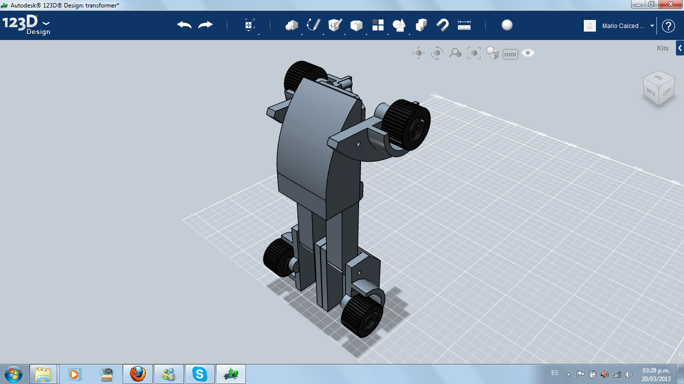This screenshot has width=684, height=384.
Task: Redo the last undone action
Action: pyautogui.click(x=206, y=25)
